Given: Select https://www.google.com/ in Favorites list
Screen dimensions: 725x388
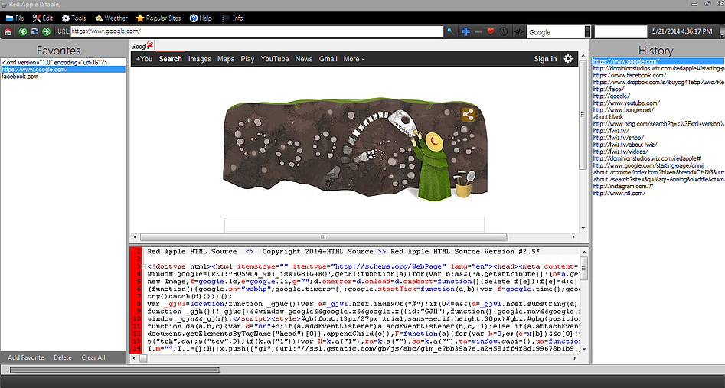Looking at the screenshot, I should click(64, 70).
